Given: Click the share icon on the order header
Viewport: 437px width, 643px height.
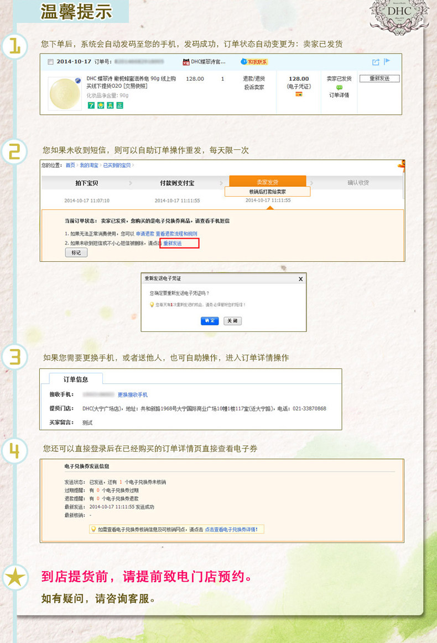Looking at the screenshot, I should click(x=376, y=62).
